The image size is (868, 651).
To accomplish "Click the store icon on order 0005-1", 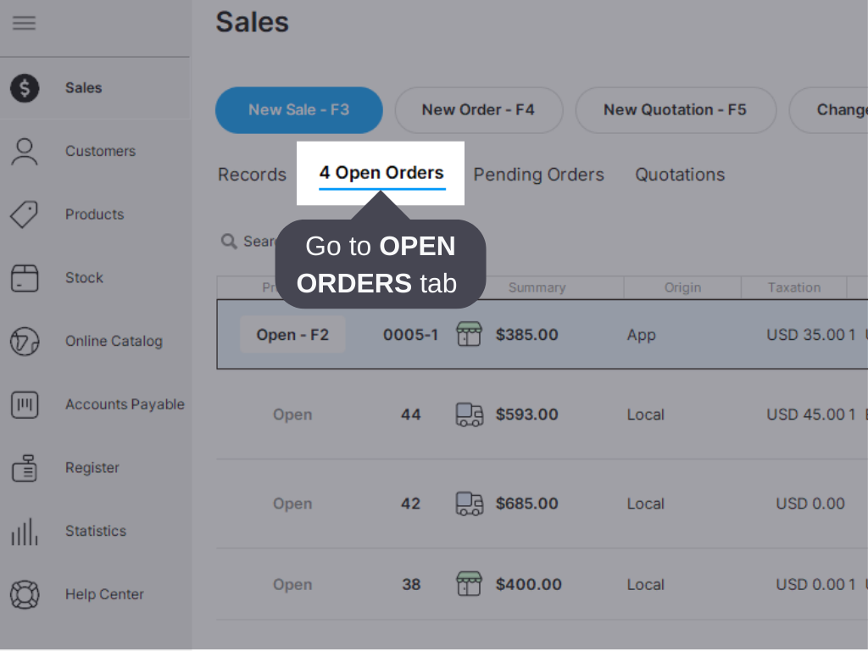I will coord(469,334).
